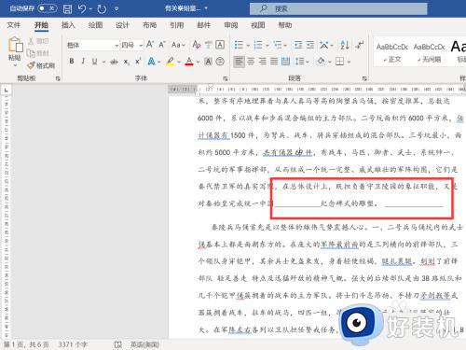Switch to the 邮件 ribbon tab
The width and height of the screenshot is (466, 350).
coord(204,25)
